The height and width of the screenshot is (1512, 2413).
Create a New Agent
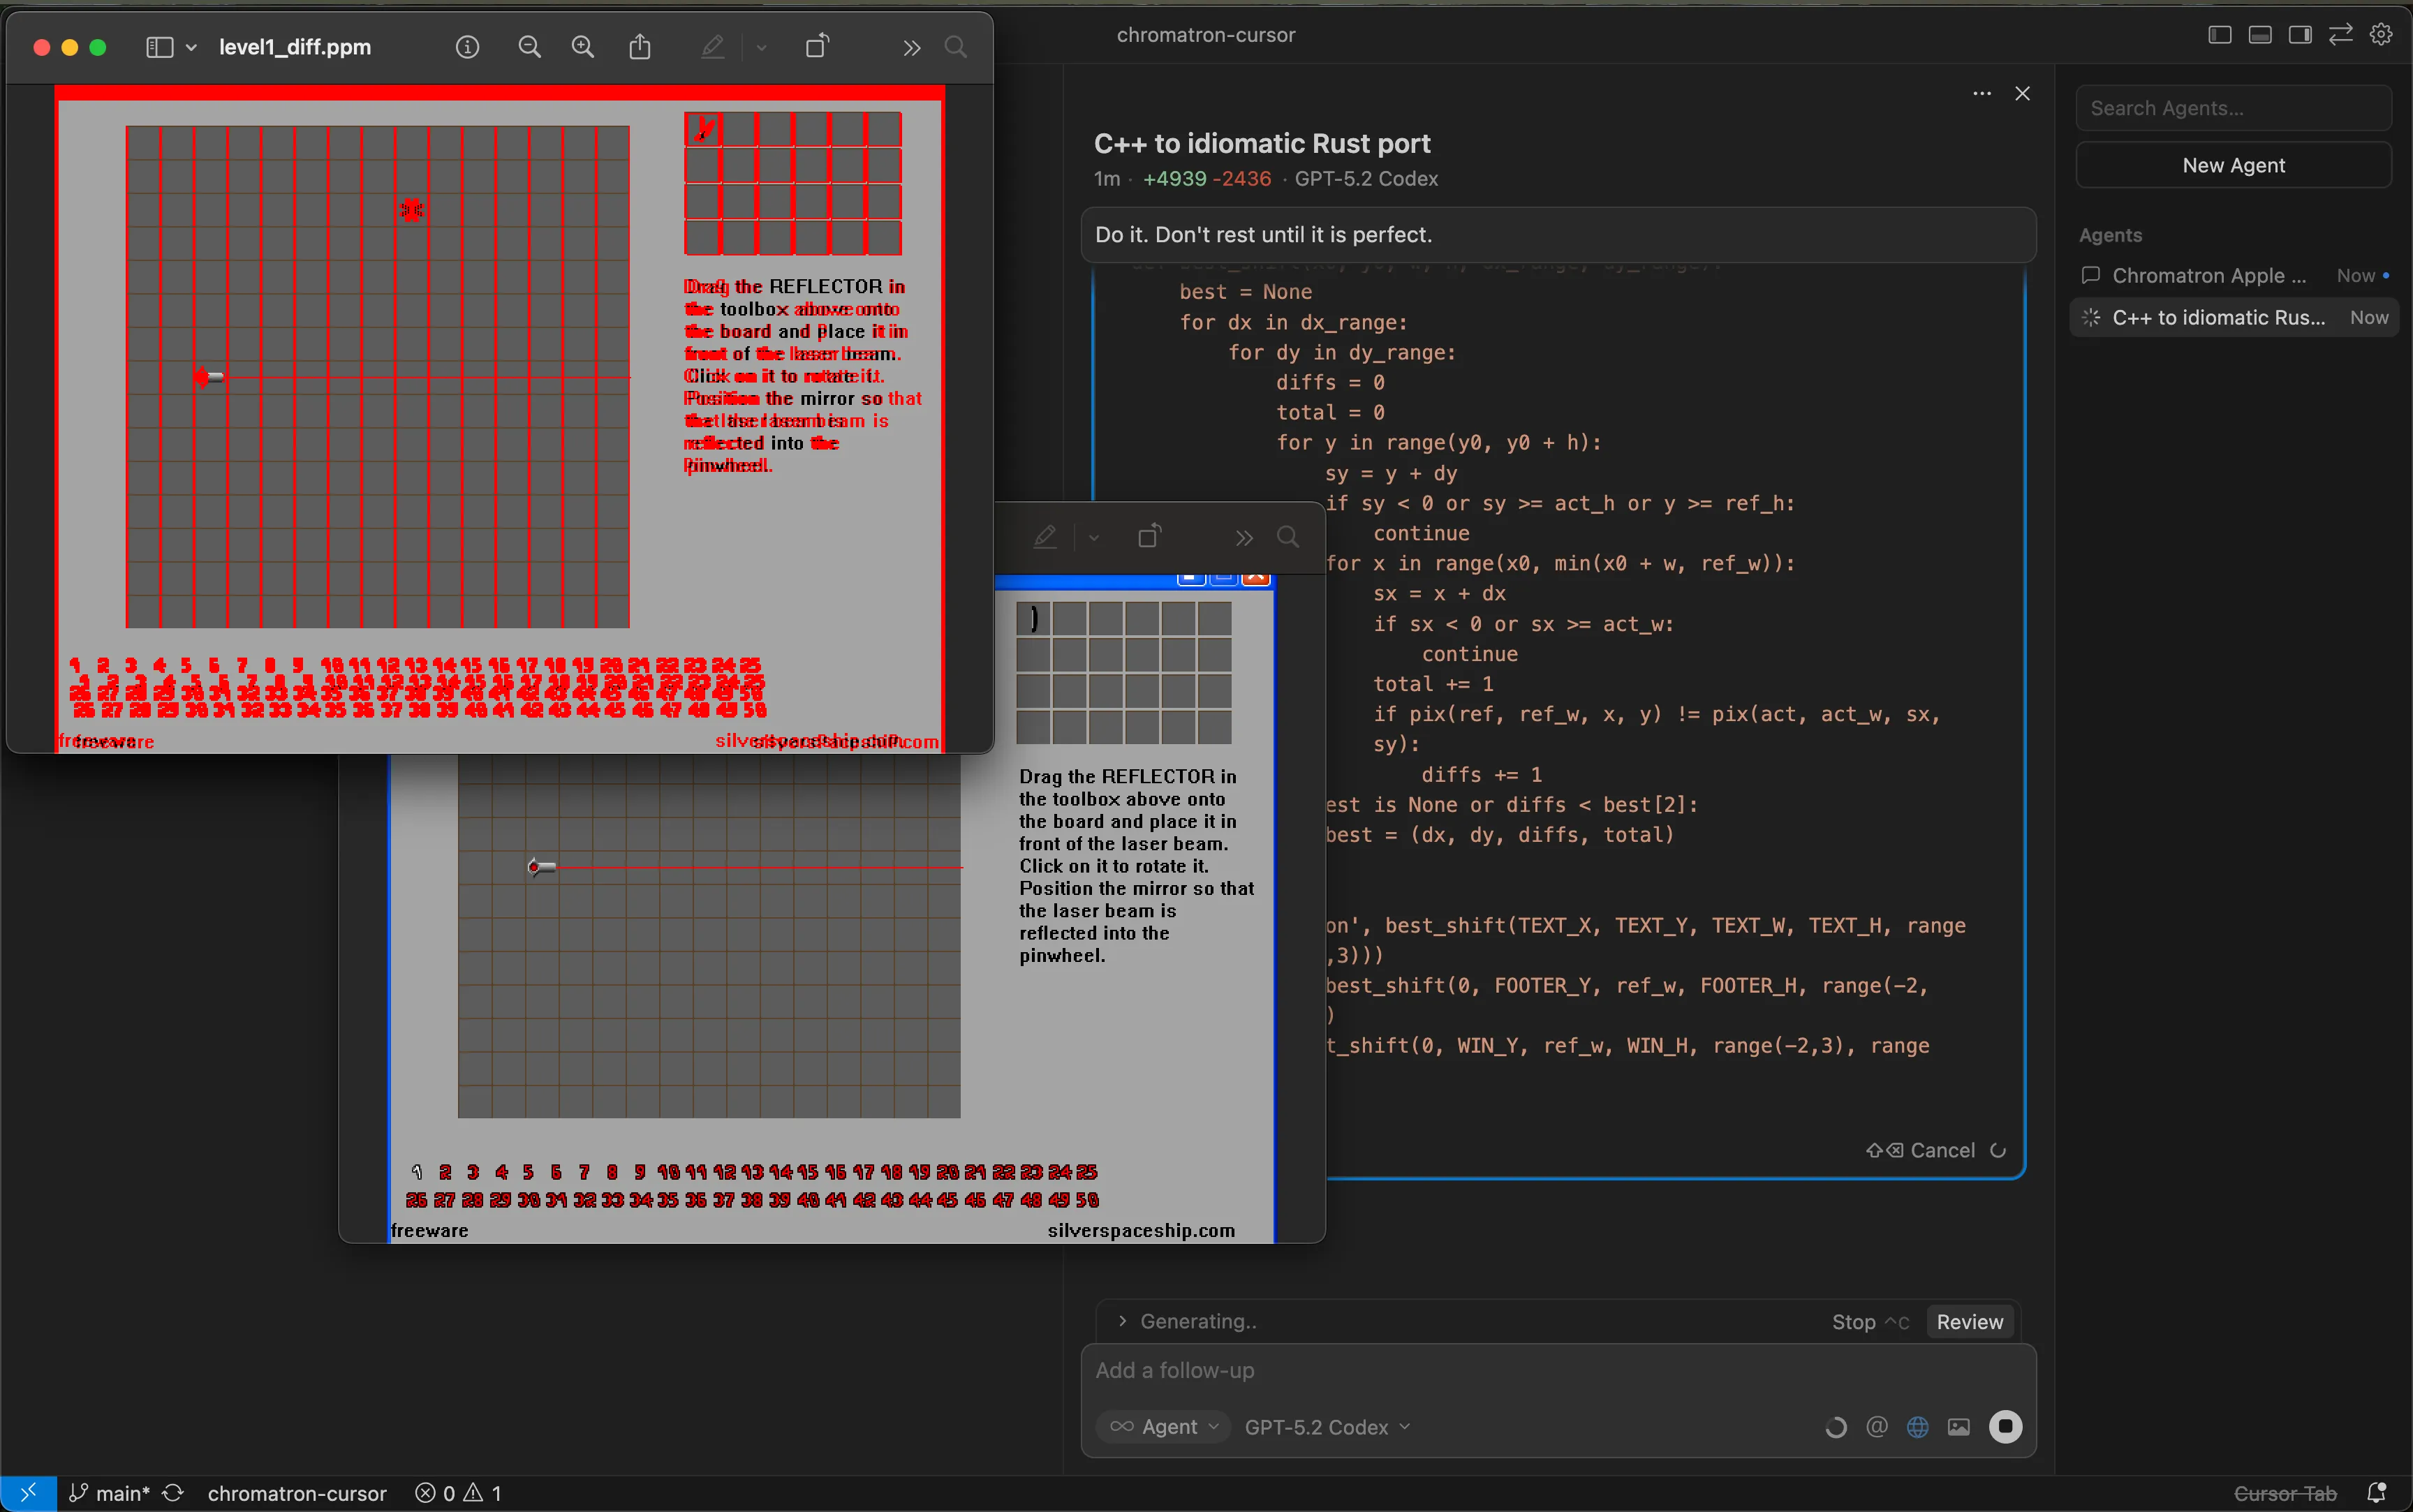[x=2233, y=165]
